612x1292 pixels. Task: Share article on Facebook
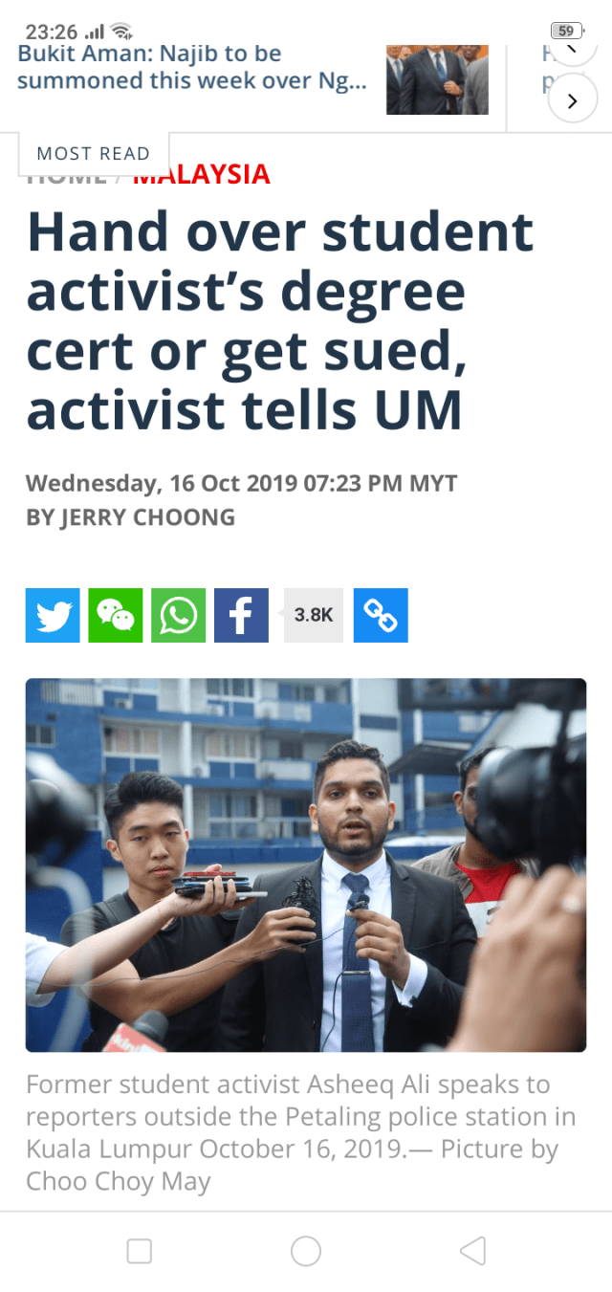click(241, 615)
